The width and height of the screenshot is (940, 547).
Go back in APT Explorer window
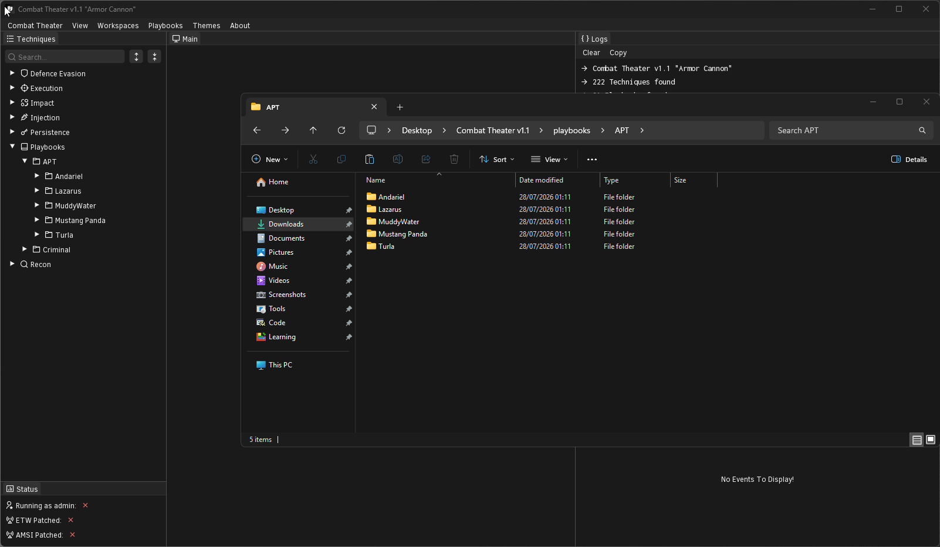pyautogui.click(x=257, y=130)
